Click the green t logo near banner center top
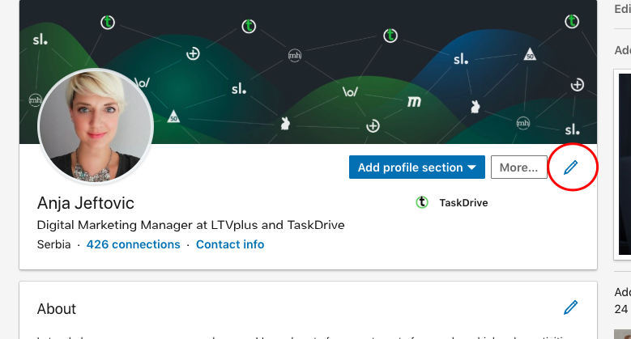This screenshot has width=631, height=339. 249,26
